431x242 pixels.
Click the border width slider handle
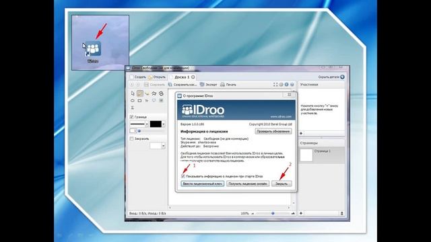[x=139, y=131]
